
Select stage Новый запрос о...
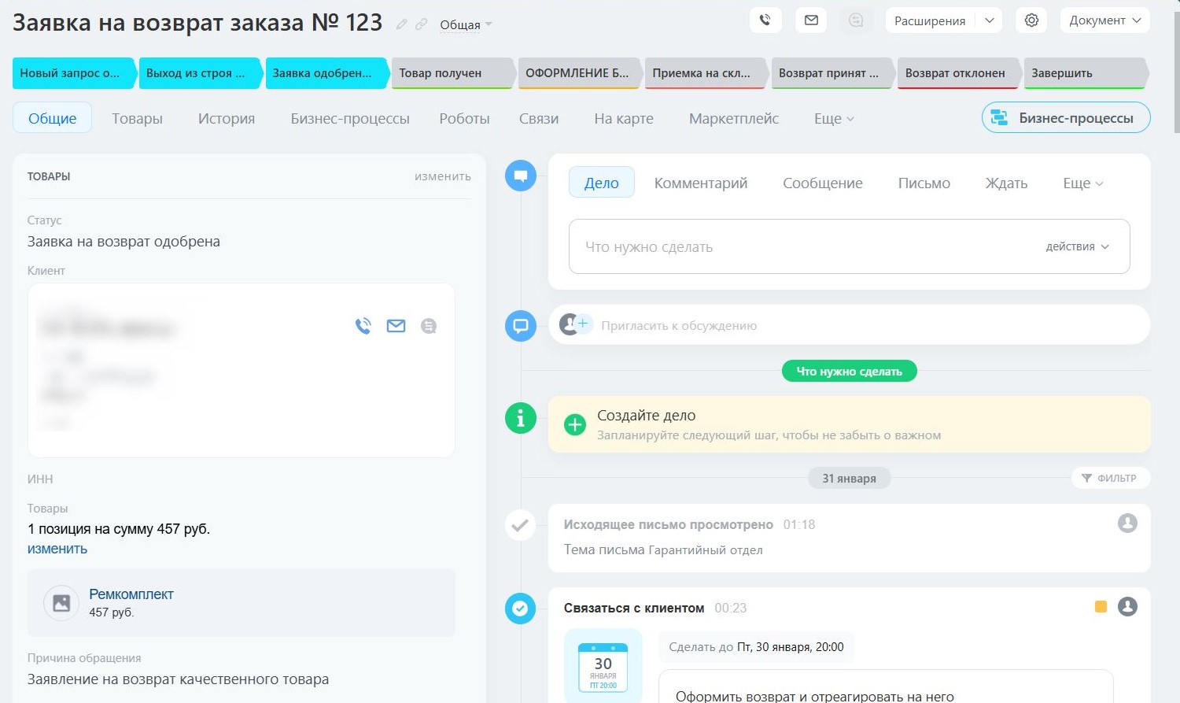pos(74,73)
